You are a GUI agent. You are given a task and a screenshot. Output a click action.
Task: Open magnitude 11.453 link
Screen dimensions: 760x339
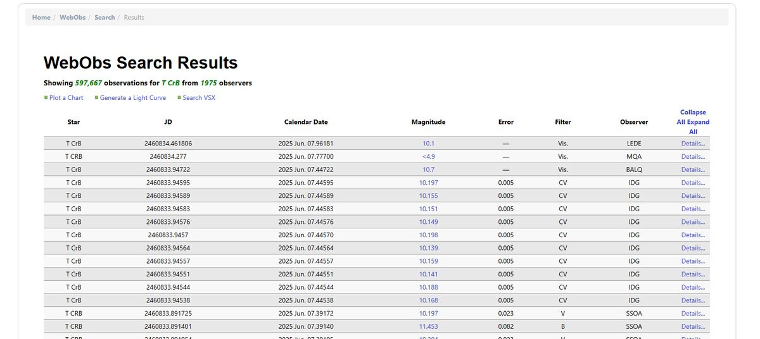point(428,326)
